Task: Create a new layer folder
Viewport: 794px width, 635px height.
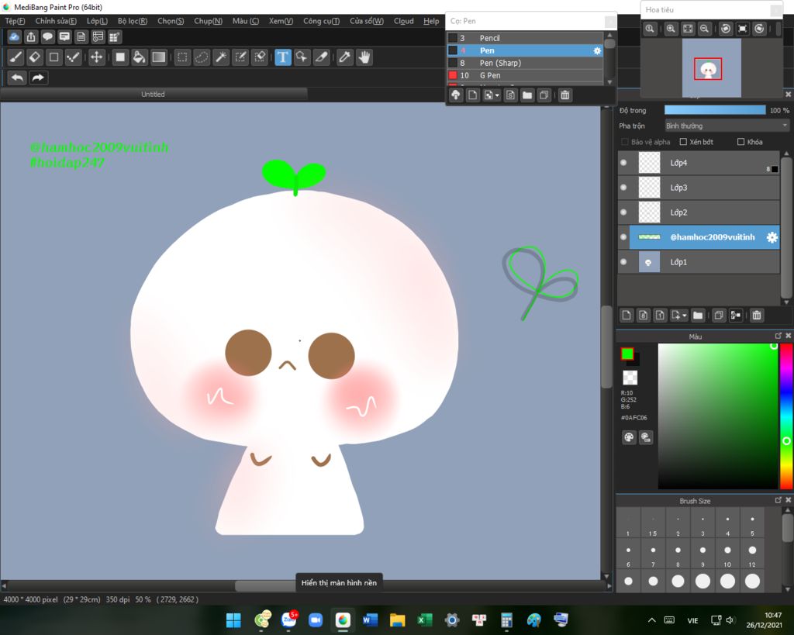Action: click(x=698, y=316)
